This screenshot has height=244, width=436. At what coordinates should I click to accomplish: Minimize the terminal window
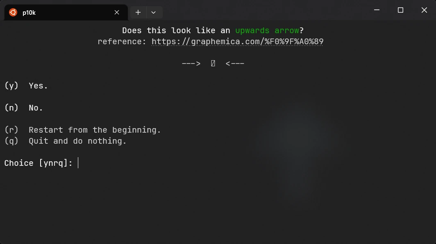tap(377, 10)
